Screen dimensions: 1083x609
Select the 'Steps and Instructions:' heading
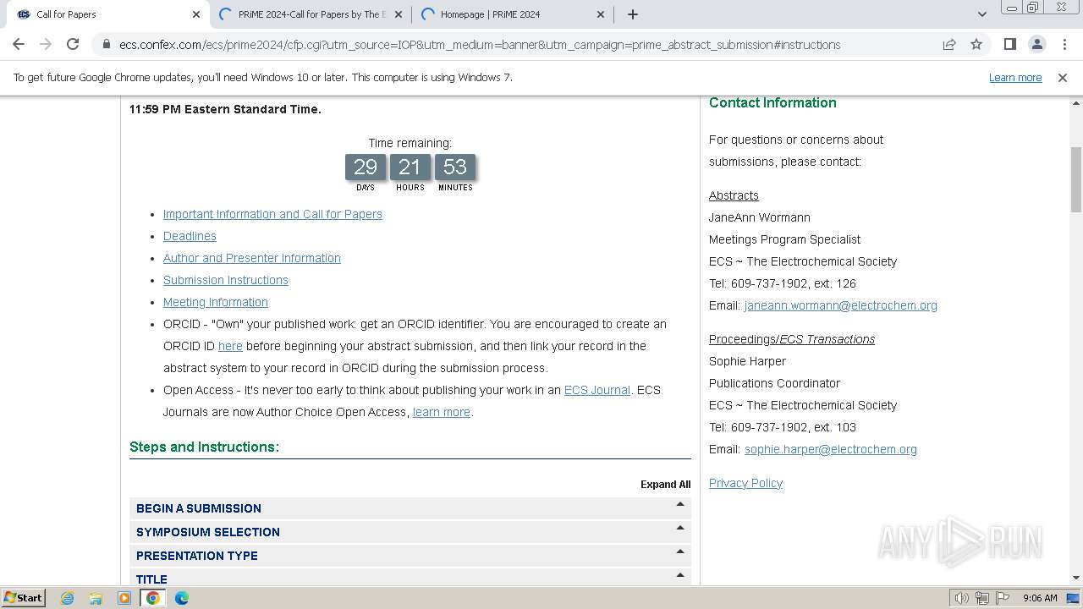204,447
